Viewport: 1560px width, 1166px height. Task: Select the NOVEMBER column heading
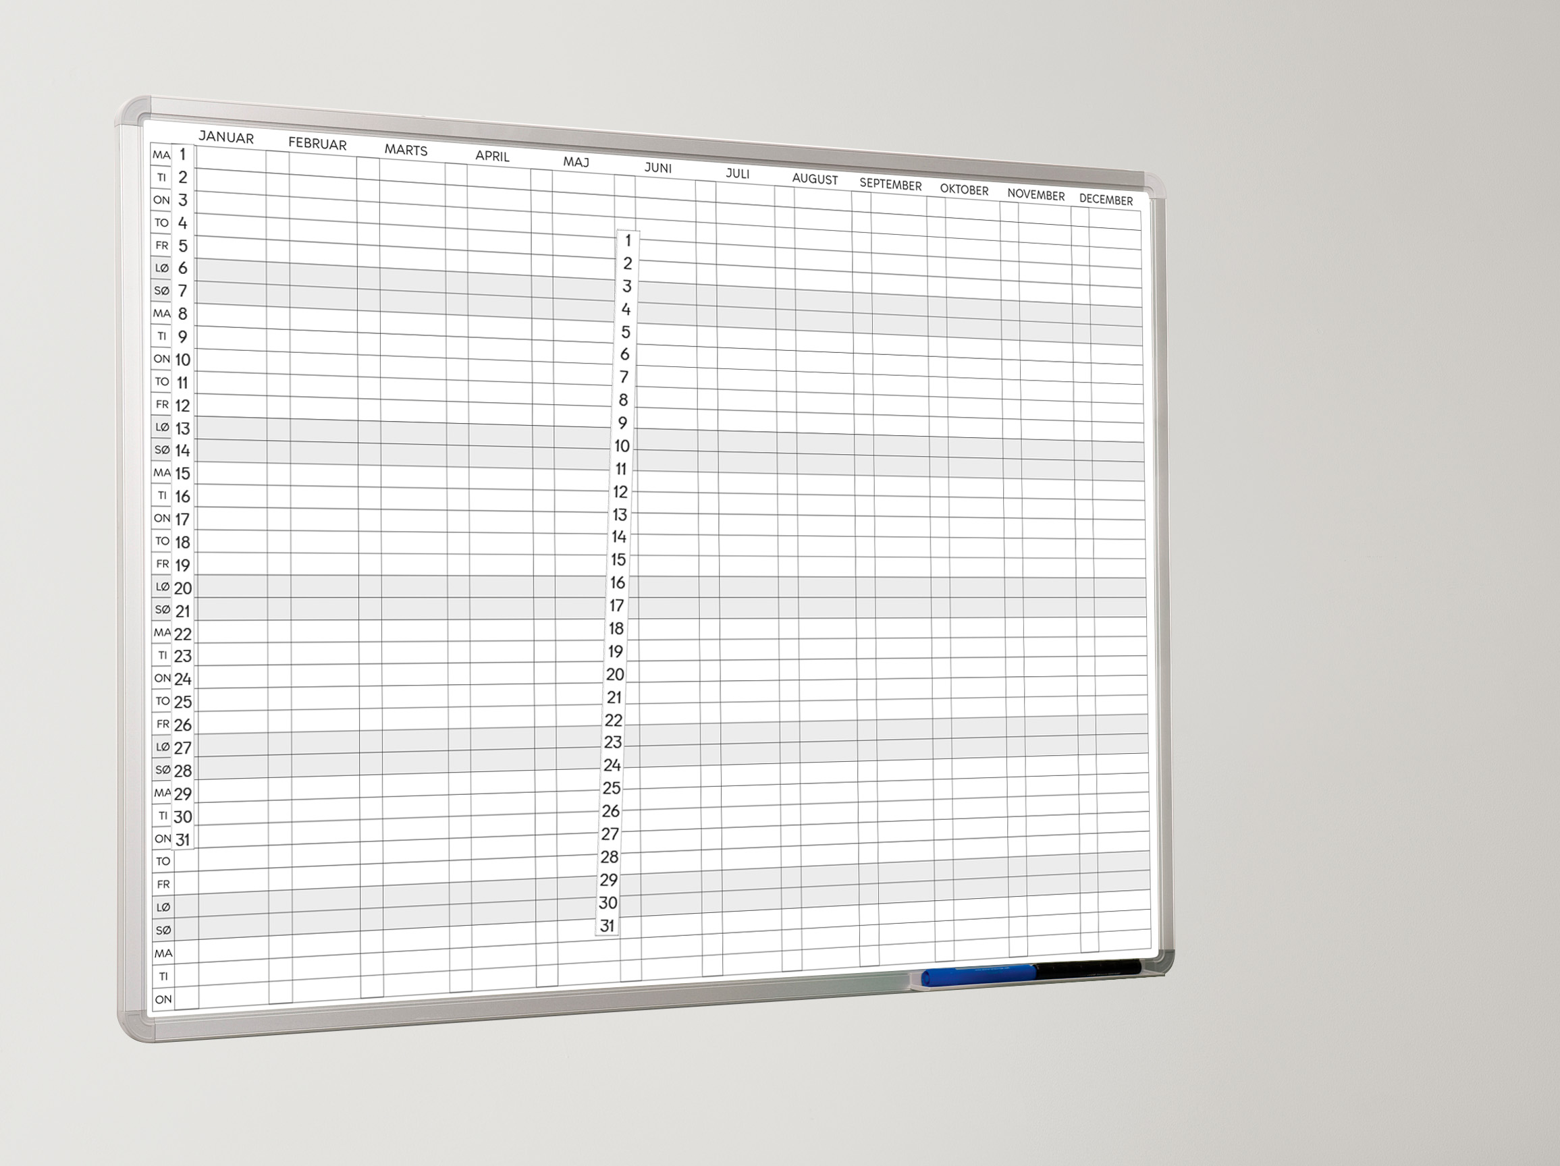pos(1035,194)
